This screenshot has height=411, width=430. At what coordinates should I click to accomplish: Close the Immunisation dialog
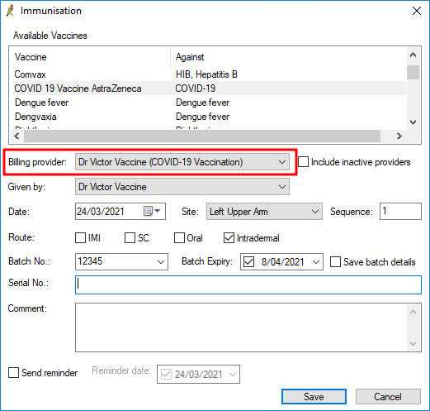pyautogui.click(x=417, y=11)
